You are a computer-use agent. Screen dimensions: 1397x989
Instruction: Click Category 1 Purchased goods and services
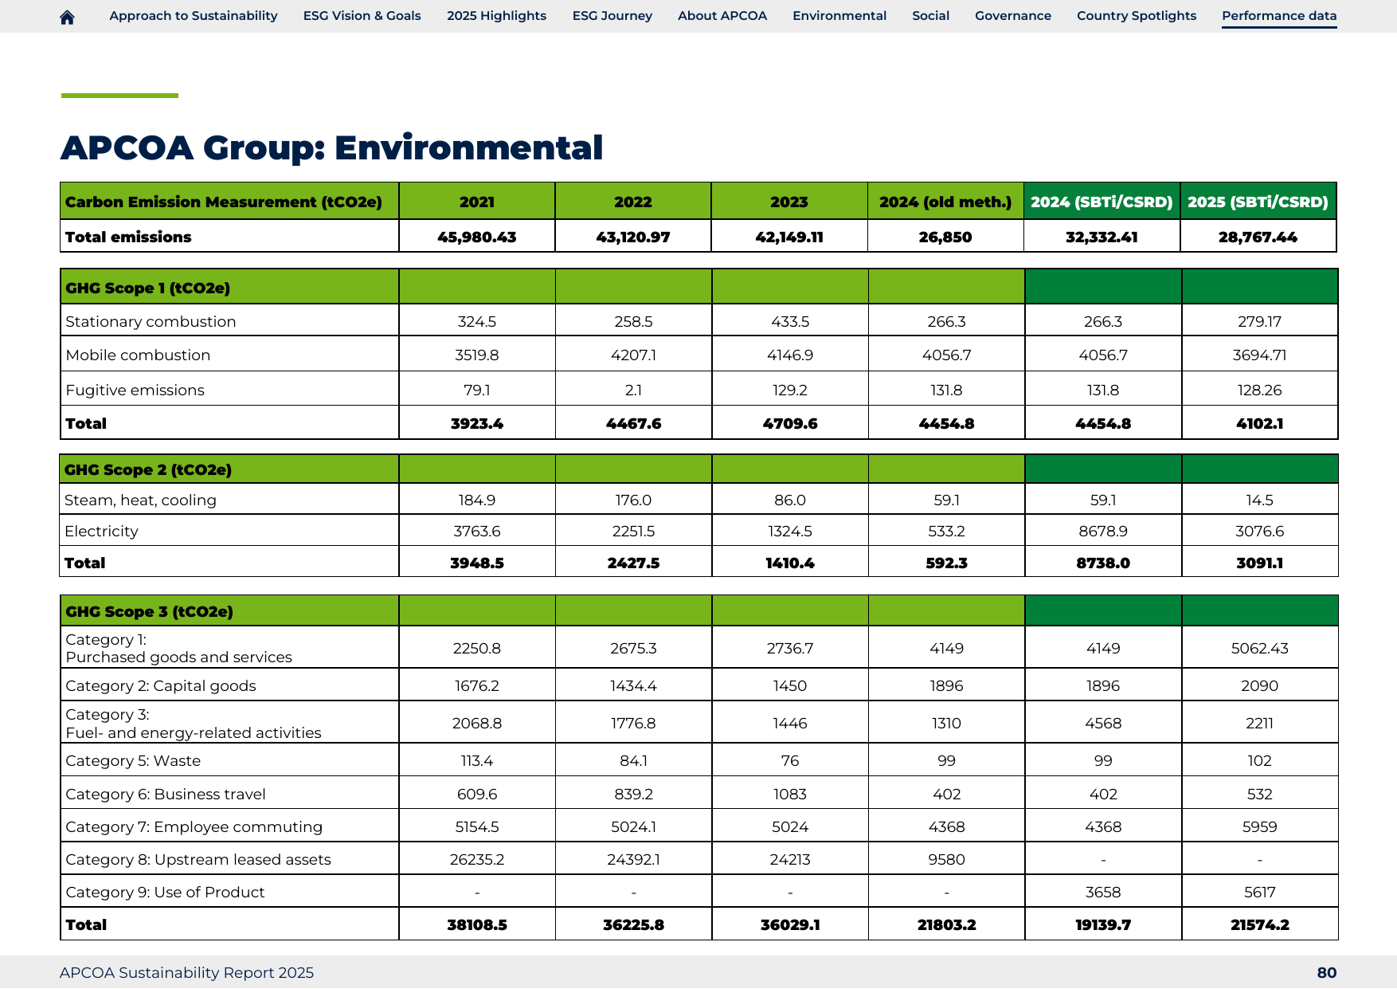click(178, 648)
